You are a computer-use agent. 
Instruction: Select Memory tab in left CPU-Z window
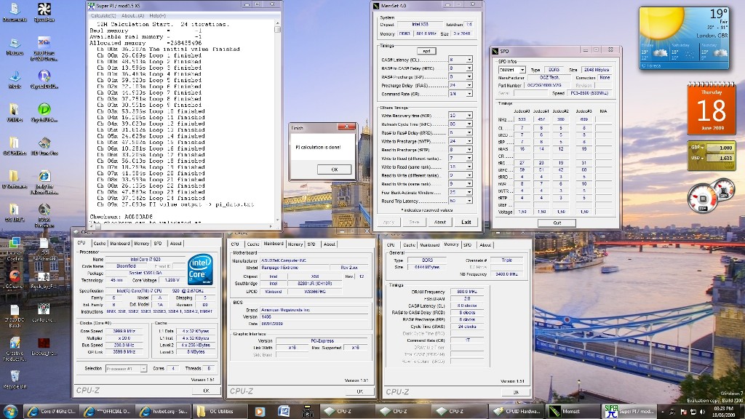click(141, 243)
